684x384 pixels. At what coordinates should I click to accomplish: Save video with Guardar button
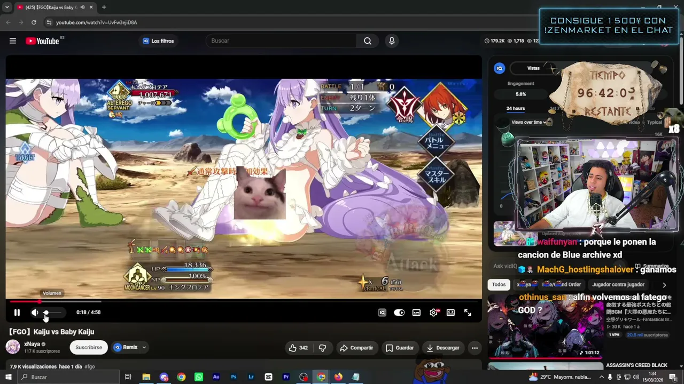click(x=400, y=348)
